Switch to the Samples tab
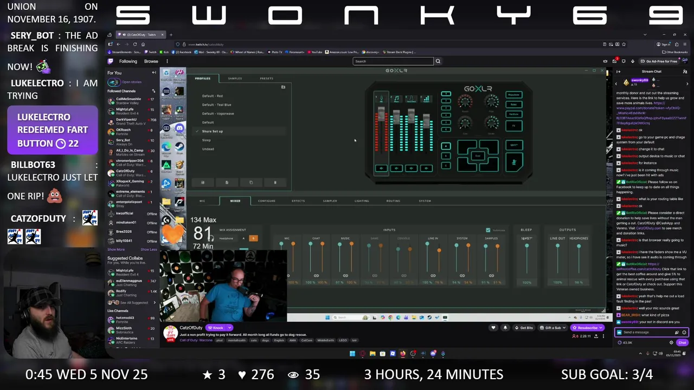 coord(235,79)
